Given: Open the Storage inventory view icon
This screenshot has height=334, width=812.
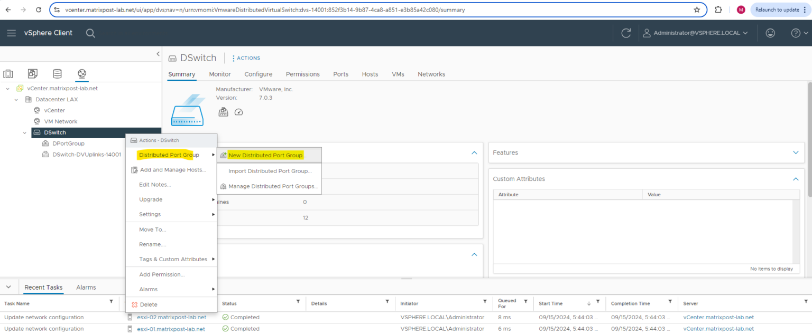Looking at the screenshot, I should [57, 74].
